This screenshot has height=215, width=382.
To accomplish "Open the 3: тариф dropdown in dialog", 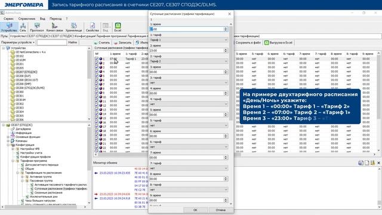I will click(x=189, y=82).
